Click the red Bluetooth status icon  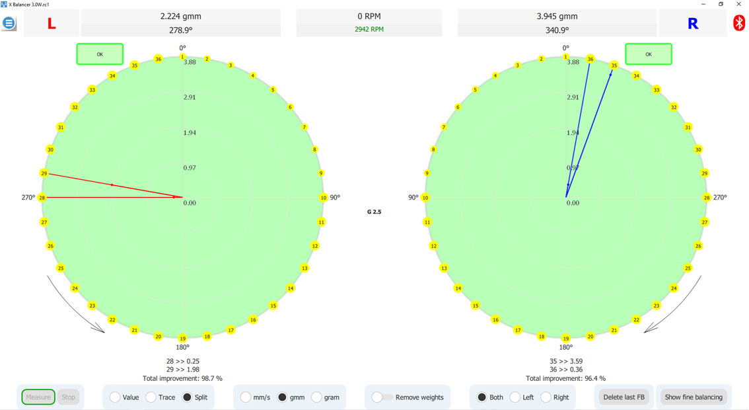click(739, 23)
